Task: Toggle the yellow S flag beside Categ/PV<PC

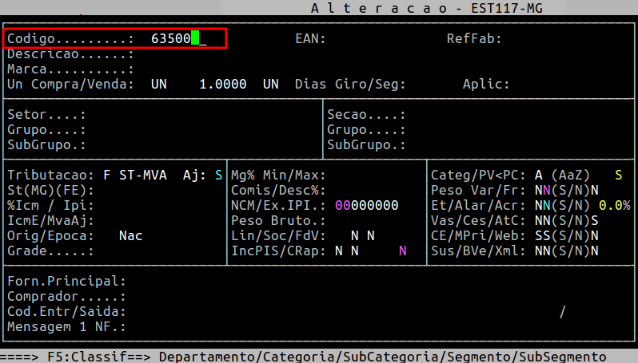Action: pos(619,175)
